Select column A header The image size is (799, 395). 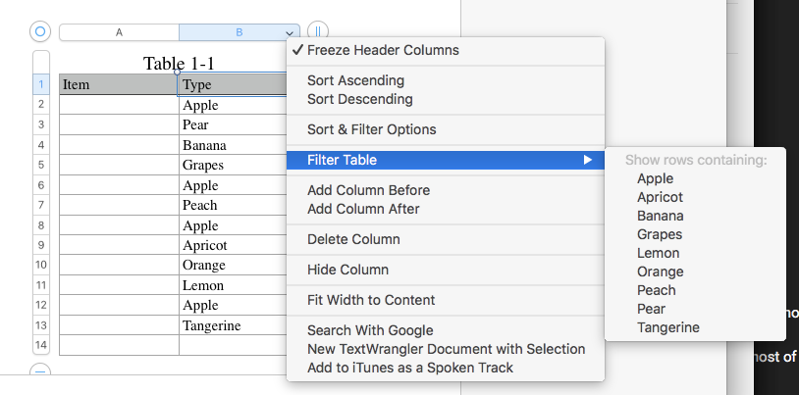[x=119, y=32]
